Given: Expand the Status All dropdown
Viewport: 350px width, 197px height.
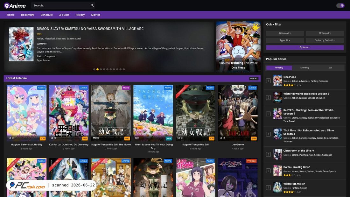Looking at the screenshot, I should coord(325,33).
